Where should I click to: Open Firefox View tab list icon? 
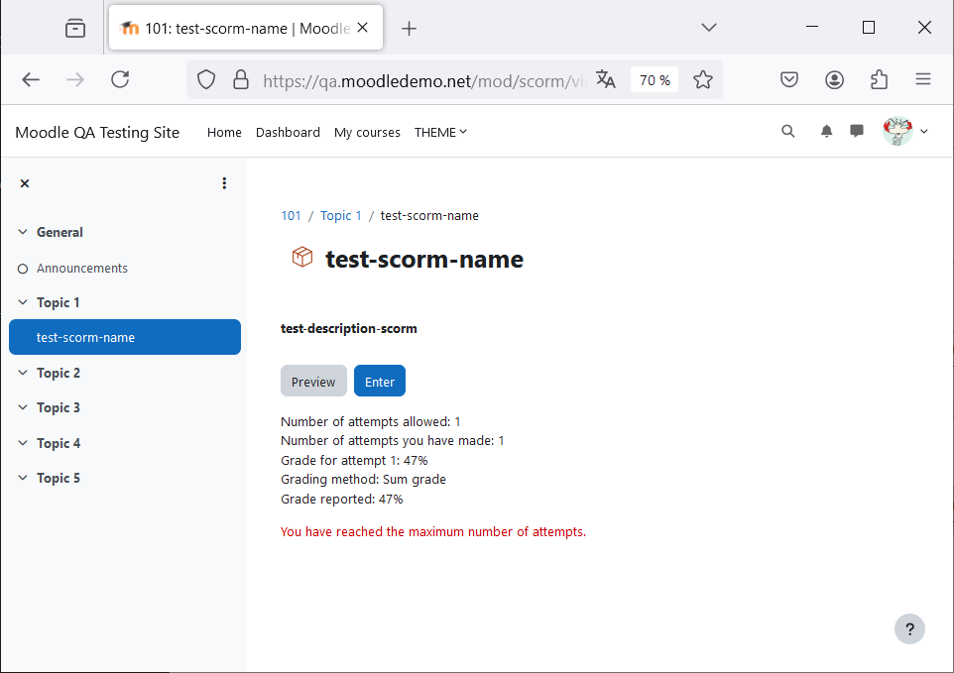pos(74,28)
